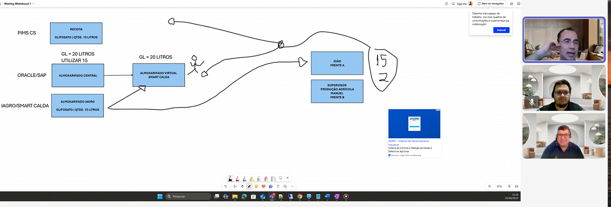Select the black pen

tap(230, 179)
